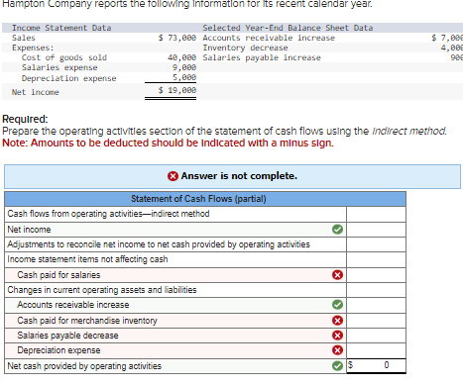Click the Statement of Cash Flows (partial) header
The image size is (463, 386).
205,199
